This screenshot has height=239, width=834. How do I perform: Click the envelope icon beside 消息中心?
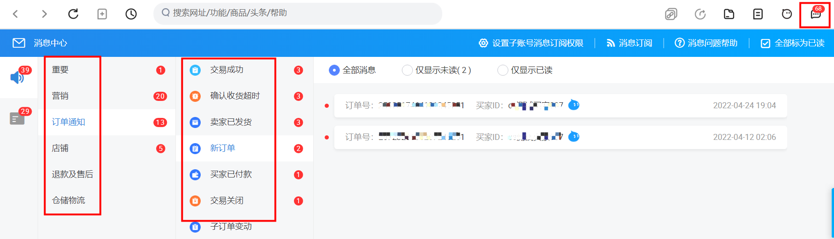click(19, 43)
